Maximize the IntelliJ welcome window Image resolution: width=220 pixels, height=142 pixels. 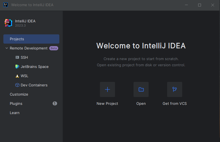point(200,5)
